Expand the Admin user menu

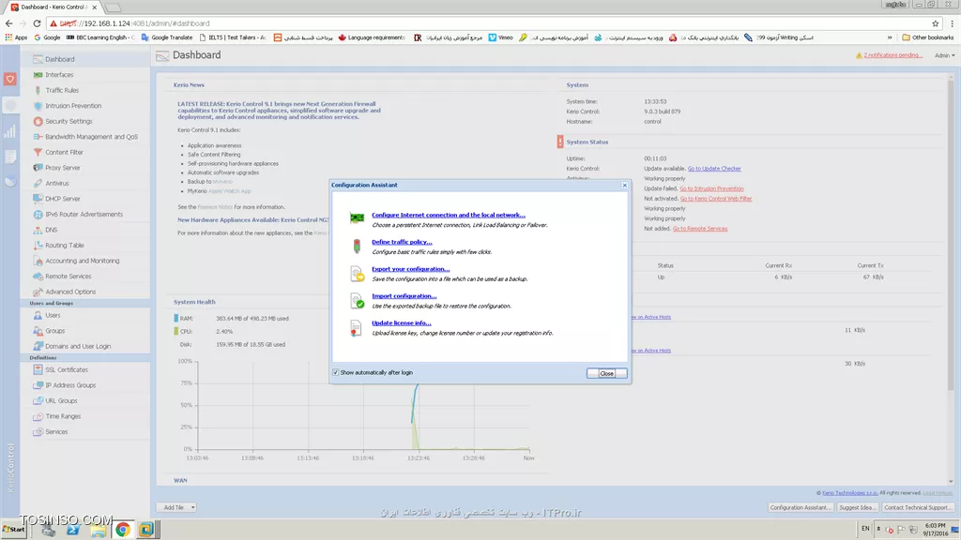(x=944, y=55)
